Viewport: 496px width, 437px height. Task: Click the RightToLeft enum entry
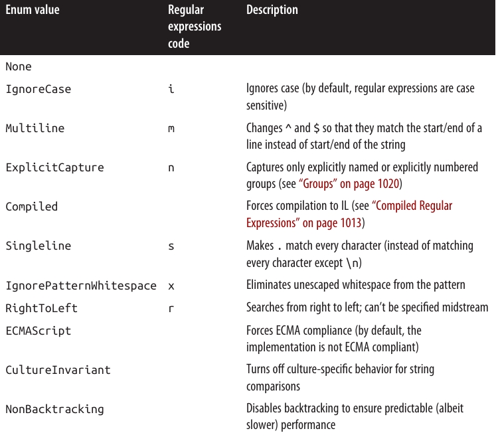coord(41,307)
